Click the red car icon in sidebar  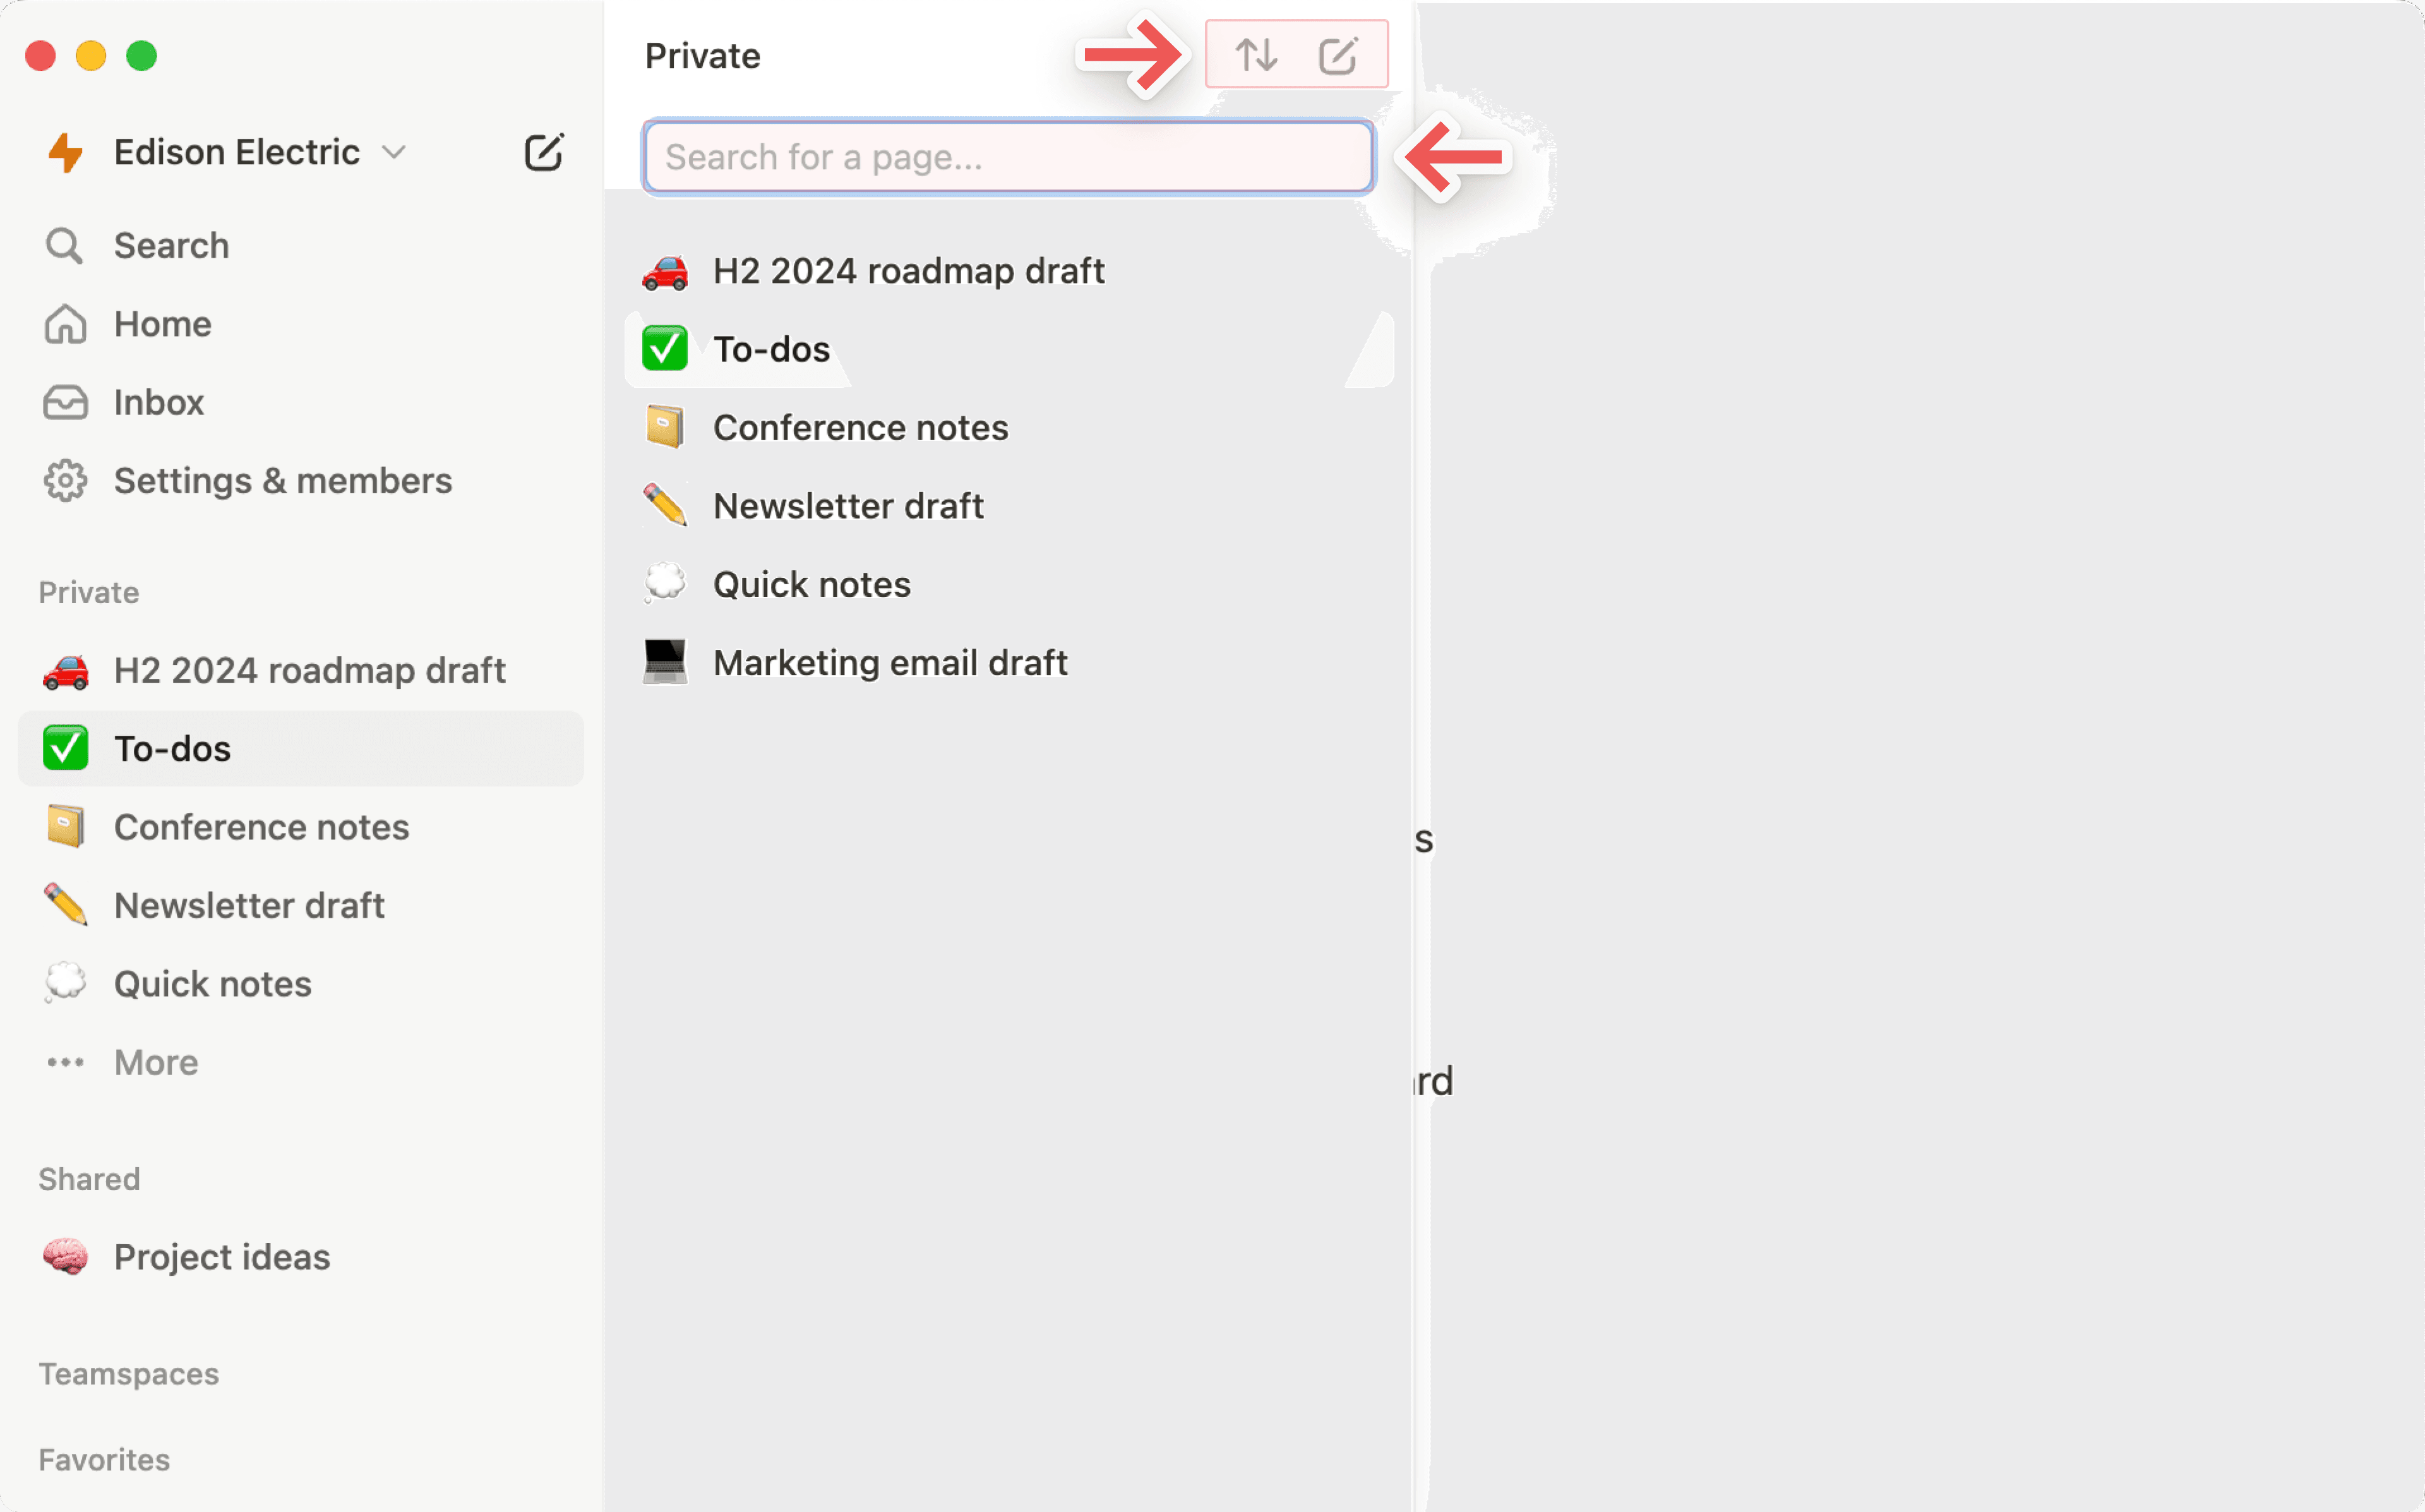pos(65,670)
